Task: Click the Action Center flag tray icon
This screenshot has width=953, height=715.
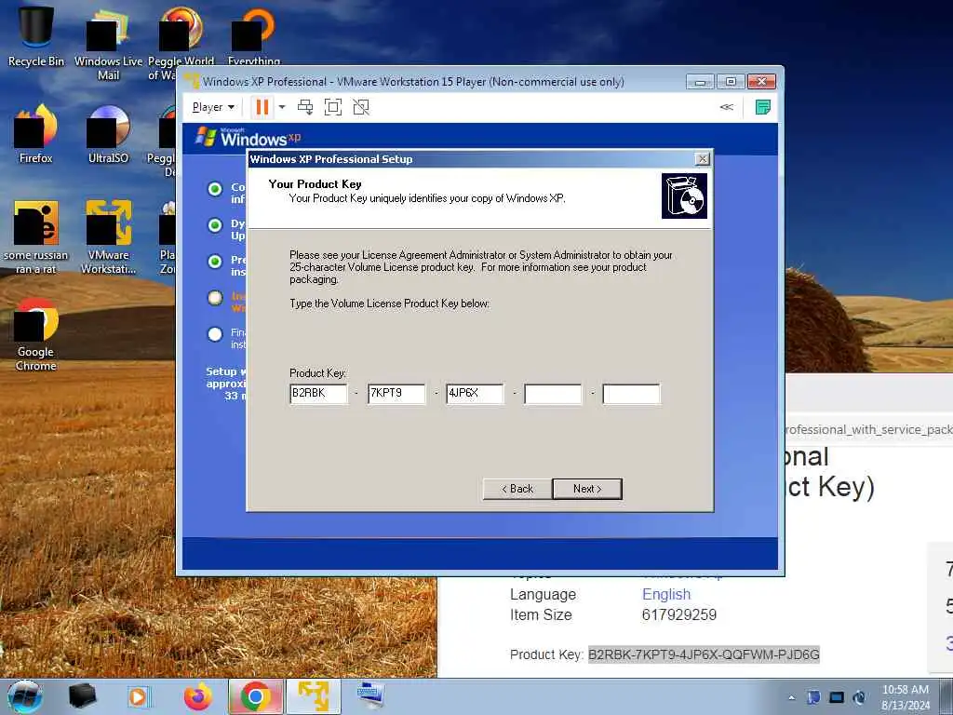Action: tap(813, 697)
